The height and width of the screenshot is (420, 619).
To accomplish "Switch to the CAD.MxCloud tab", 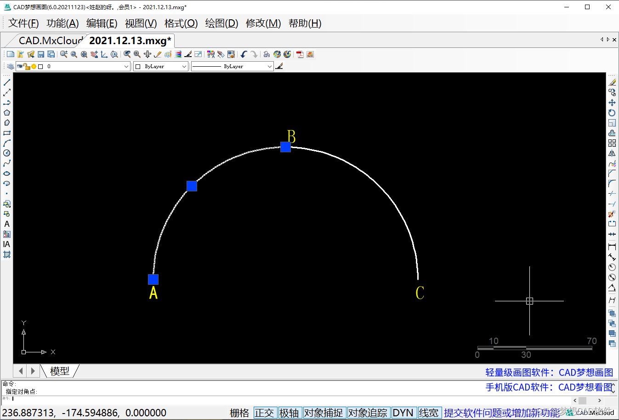I will (x=50, y=40).
